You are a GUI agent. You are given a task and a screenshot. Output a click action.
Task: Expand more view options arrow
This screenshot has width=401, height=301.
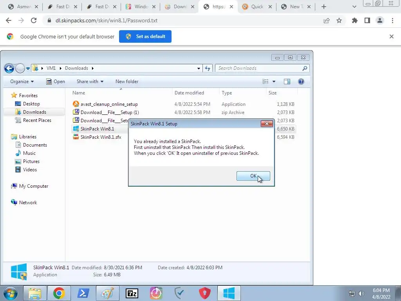(x=274, y=82)
